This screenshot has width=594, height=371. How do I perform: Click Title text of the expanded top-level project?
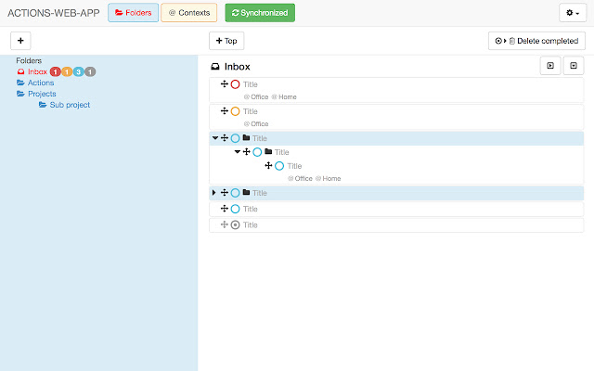coord(260,138)
